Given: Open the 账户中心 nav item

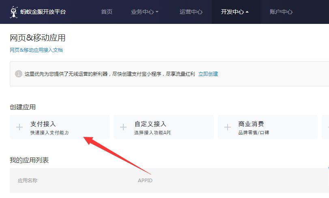Looking at the screenshot, I should 281,12.
